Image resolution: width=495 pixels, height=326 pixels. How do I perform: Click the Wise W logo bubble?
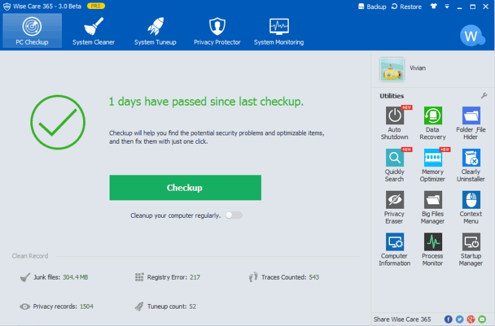(x=472, y=35)
